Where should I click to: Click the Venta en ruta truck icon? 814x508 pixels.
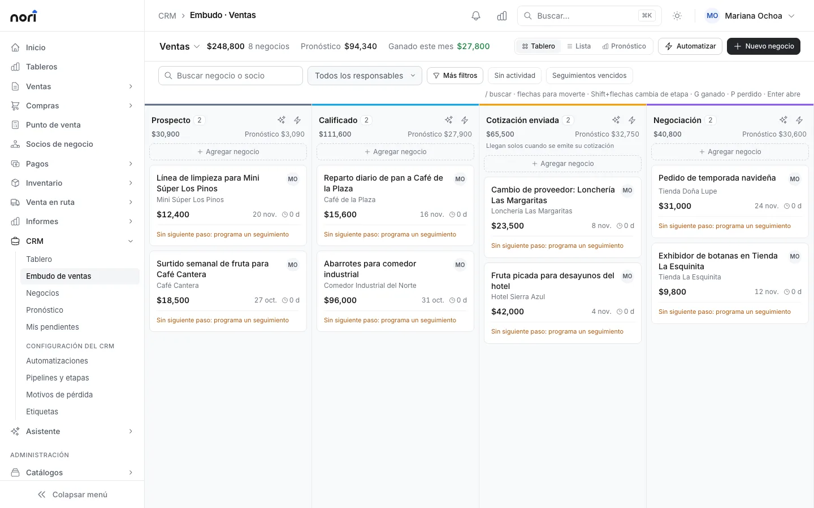15,202
